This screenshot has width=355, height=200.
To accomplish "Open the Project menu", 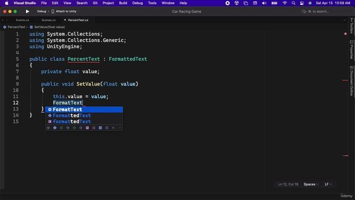I will 108,3.
